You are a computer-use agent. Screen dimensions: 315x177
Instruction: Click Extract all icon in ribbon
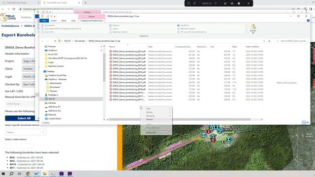pyautogui.click(x=253, y=29)
